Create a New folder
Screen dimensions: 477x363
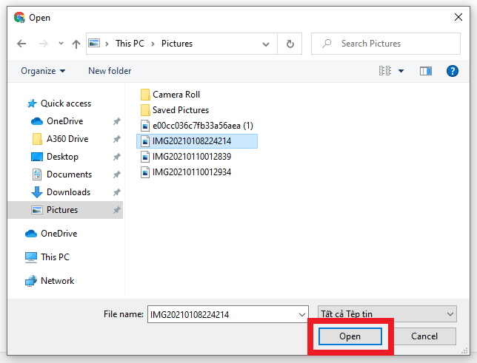(110, 71)
